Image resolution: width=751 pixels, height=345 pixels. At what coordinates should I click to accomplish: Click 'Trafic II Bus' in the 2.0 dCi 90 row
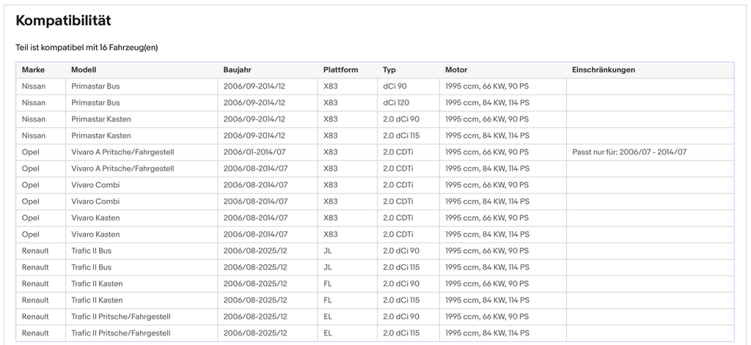[x=91, y=251]
